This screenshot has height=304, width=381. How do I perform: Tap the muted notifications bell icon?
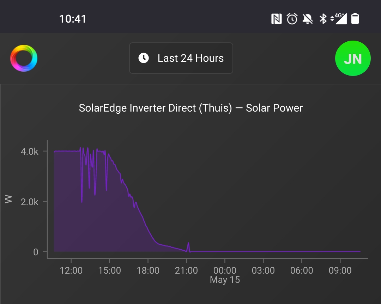[x=308, y=19]
